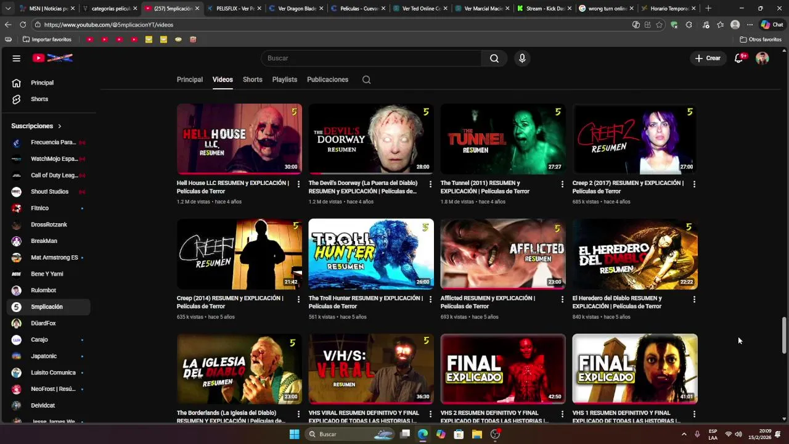Image resolution: width=789 pixels, height=444 pixels.
Task: Open options menu for Afflicted video
Action: pyautogui.click(x=562, y=299)
